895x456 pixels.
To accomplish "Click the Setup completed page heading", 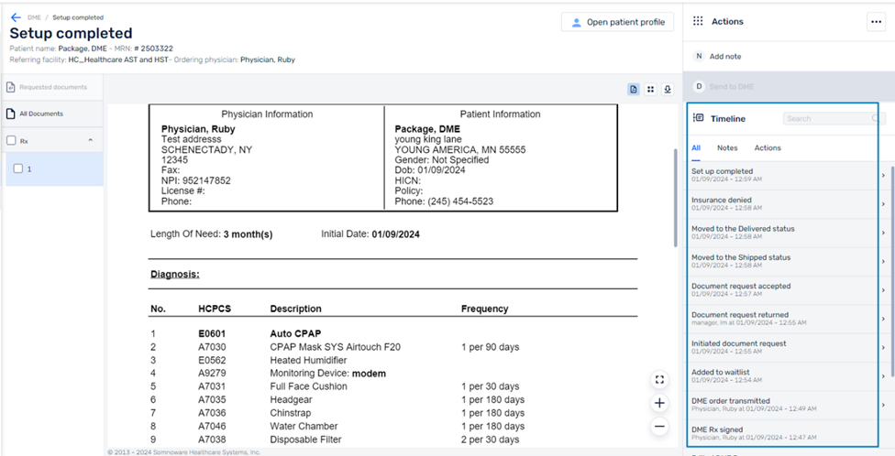I will tap(71, 33).
